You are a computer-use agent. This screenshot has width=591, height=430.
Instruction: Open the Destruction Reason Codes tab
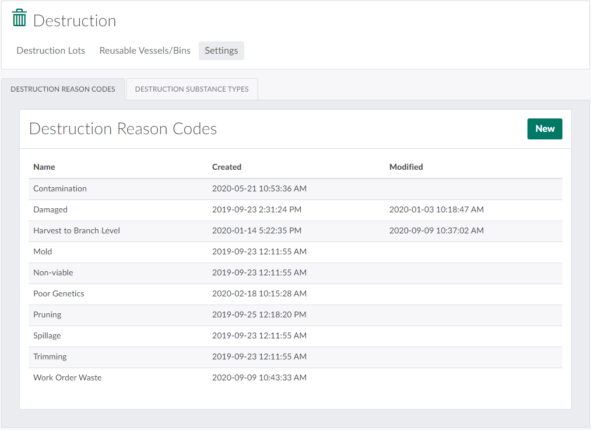[63, 89]
